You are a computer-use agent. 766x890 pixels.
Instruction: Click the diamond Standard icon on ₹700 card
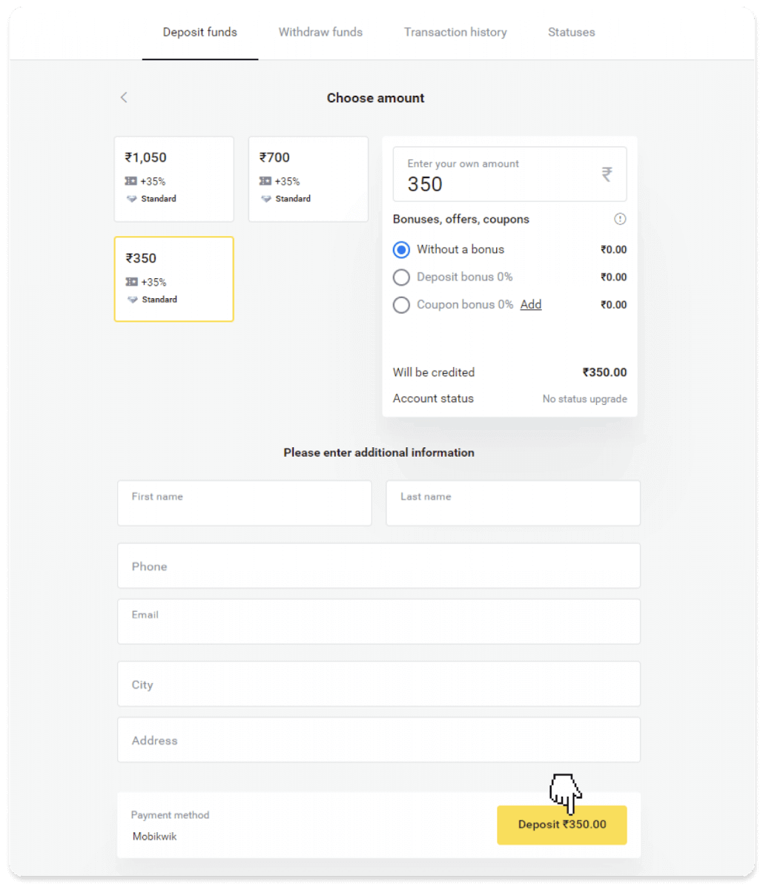266,199
